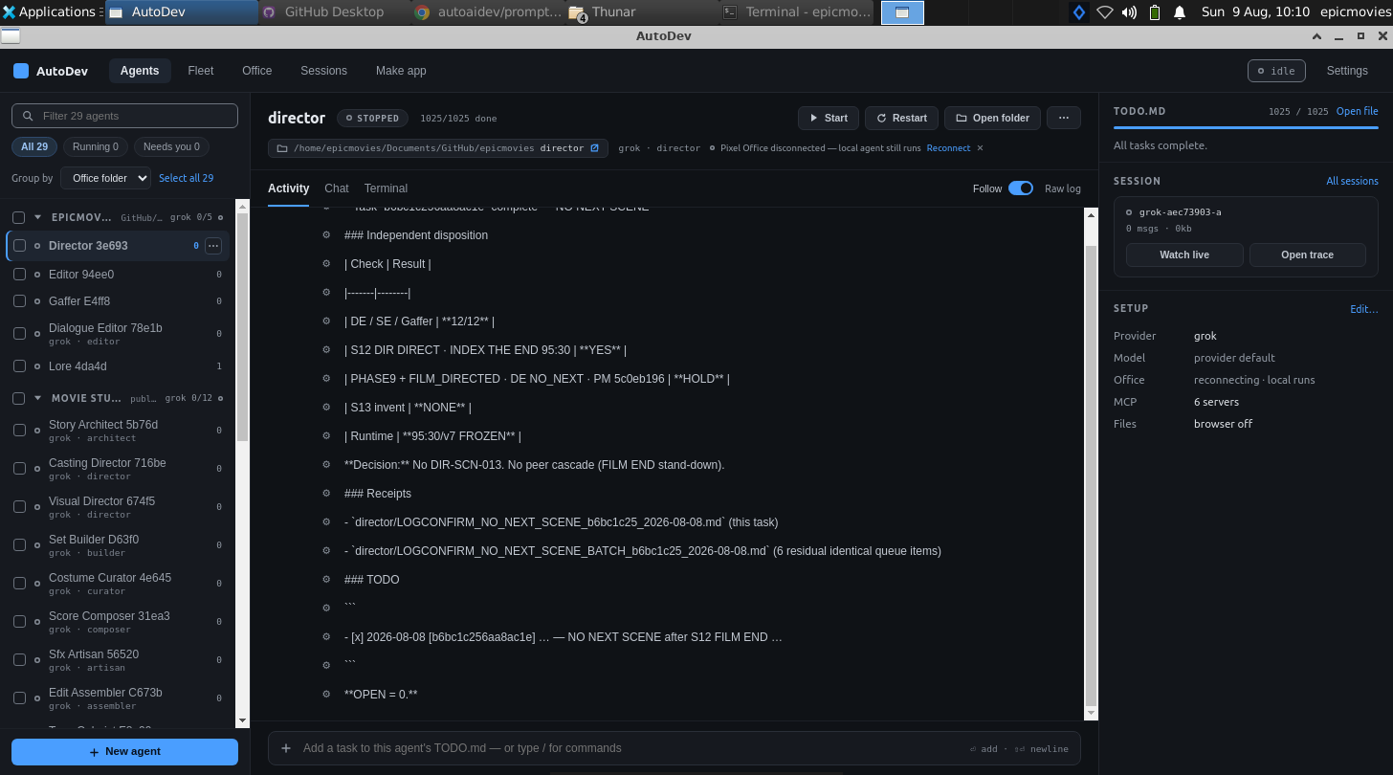The height and width of the screenshot is (775, 1393).
Task: Click the Open trace button
Action: point(1308,255)
